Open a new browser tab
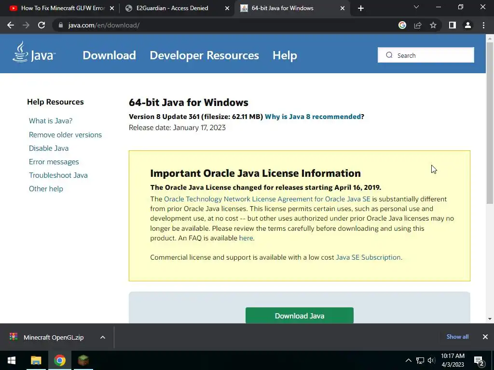494x370 pixels. point(361,8)
